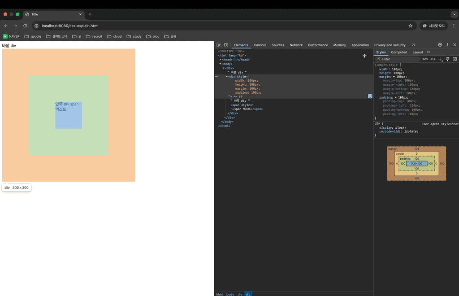This screenshot has height=296, width=459.
Task: Open the accessibility tree view icon
Action: 364,56
